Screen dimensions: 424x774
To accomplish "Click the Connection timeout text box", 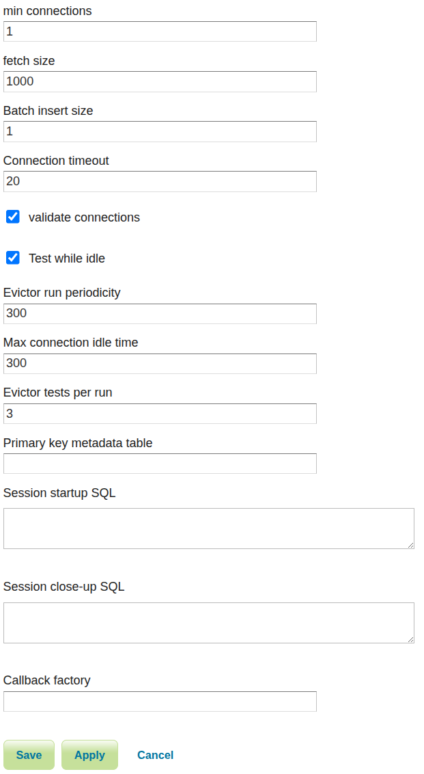I will click(x=160, y=181).
